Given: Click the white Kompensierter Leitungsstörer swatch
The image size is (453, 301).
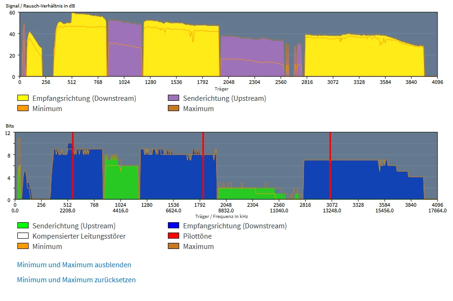Looking at the screenshot, I should [x=23, y=236].
